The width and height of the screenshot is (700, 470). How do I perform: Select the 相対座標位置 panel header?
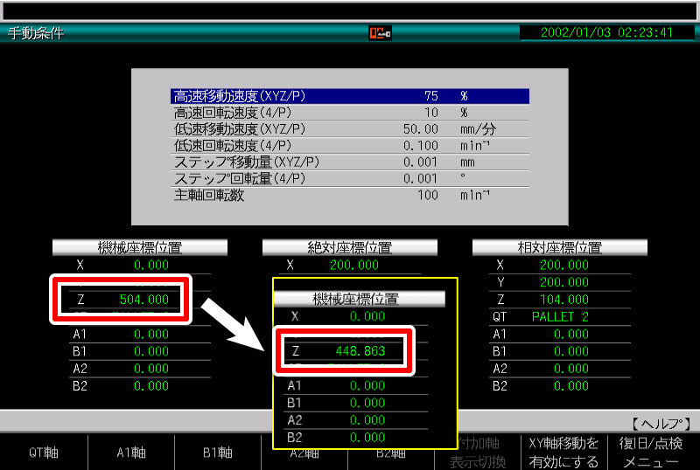pyautogui.click(x=560, y=248)
